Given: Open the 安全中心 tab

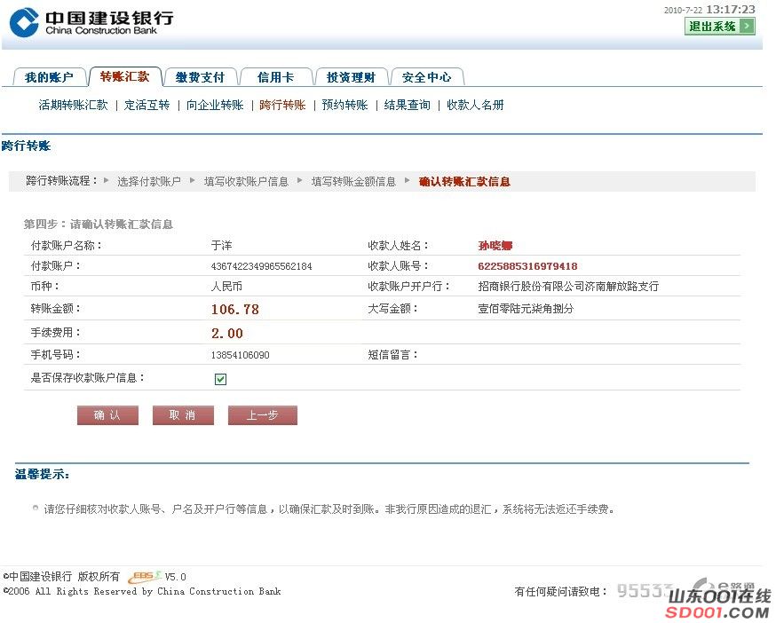Looking at the screenshot, I should tap(426, 77).
